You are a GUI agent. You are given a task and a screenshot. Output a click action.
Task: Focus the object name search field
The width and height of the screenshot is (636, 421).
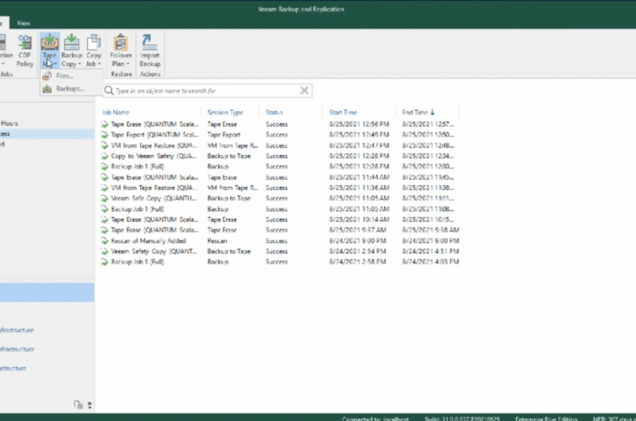206,91
